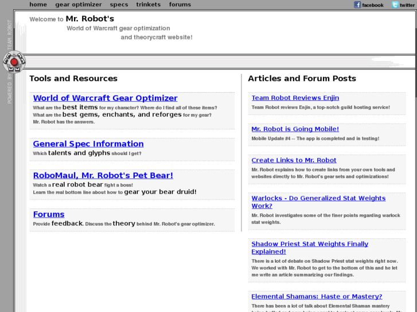The height and width of the screenshot is (312, 417).
Task: Click the Twitter bird icon
Action: pos(395,5)
